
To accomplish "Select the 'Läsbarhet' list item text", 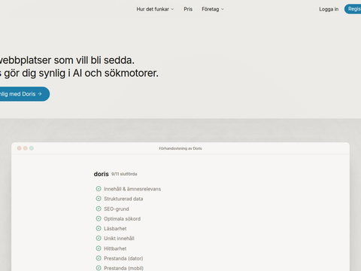I will 115,229.
